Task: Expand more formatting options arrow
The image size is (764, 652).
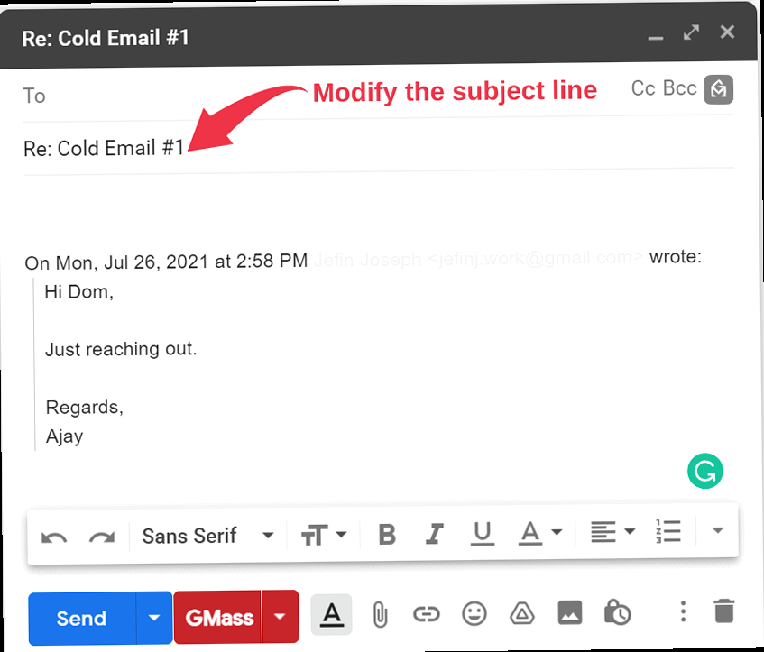Action: [718, 531]
